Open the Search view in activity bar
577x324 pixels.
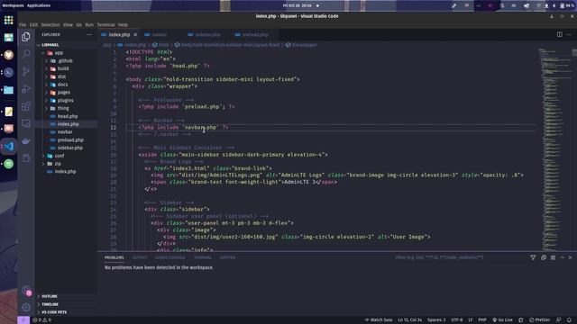click(x=26, y=54)
